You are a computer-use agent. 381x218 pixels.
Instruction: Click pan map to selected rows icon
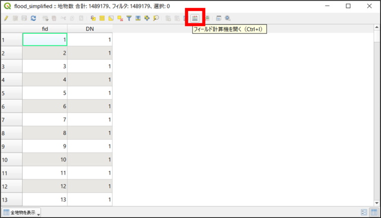tap(147, 18)
